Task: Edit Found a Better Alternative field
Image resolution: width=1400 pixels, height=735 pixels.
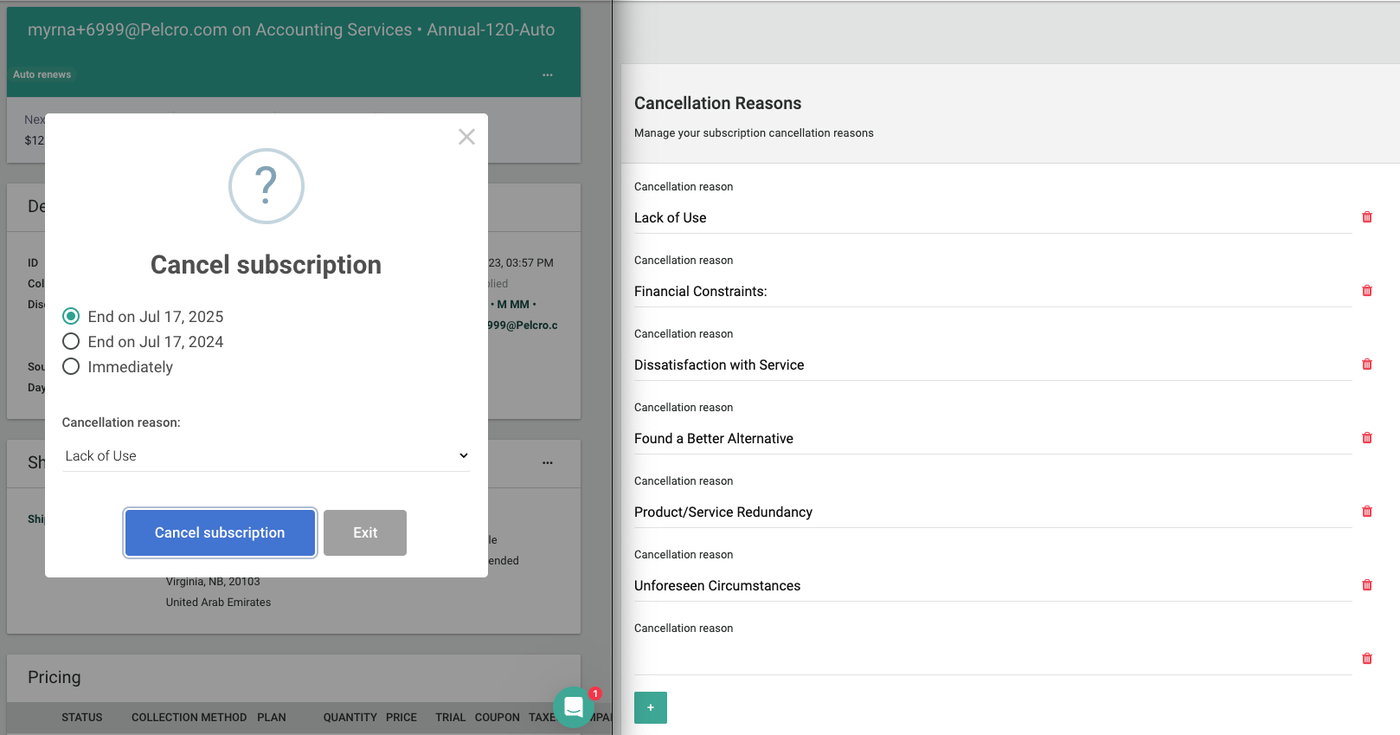Action: click(992, 439)
